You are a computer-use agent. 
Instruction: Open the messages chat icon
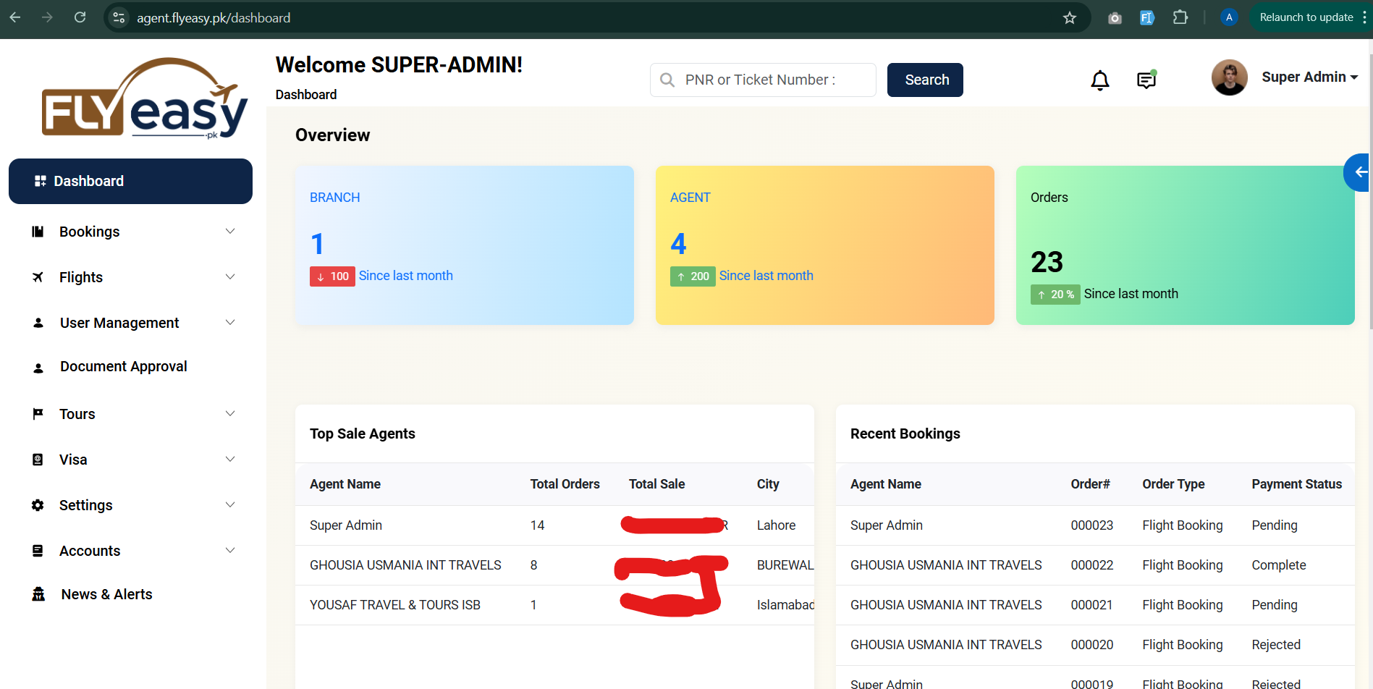pos(1146,80)
